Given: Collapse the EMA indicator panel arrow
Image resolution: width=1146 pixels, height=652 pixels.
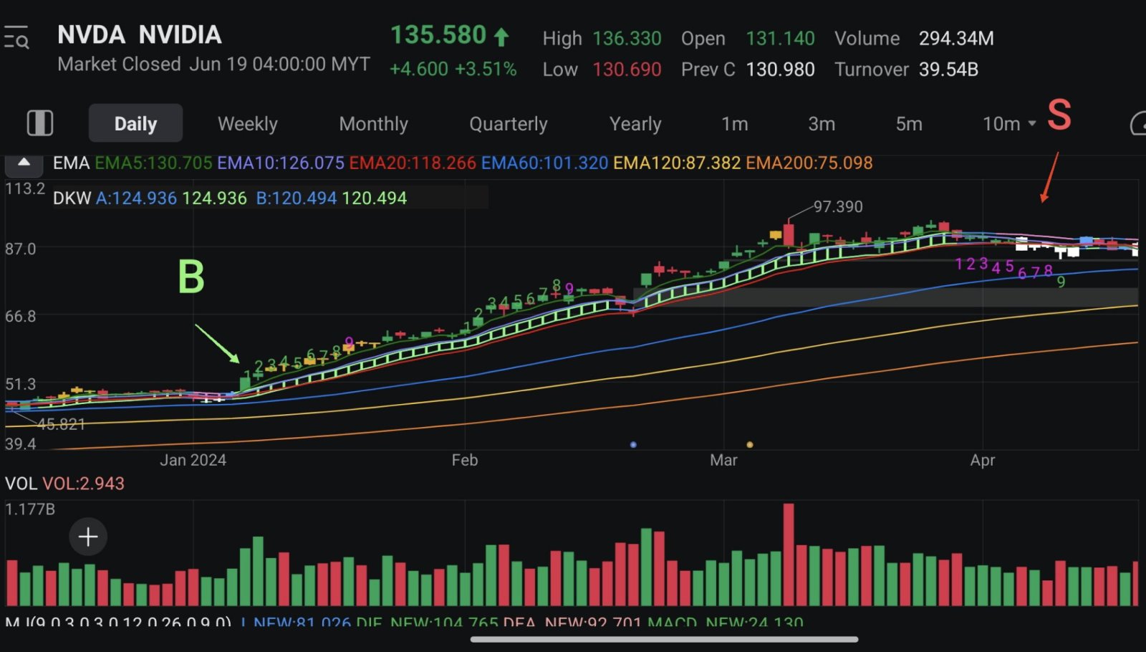Looking at the screenshot, I should [24, 163].
